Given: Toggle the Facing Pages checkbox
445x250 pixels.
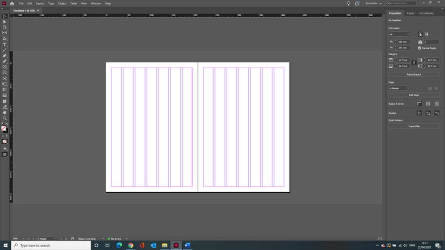Looking at the screenshot, I should pos(420,48).
